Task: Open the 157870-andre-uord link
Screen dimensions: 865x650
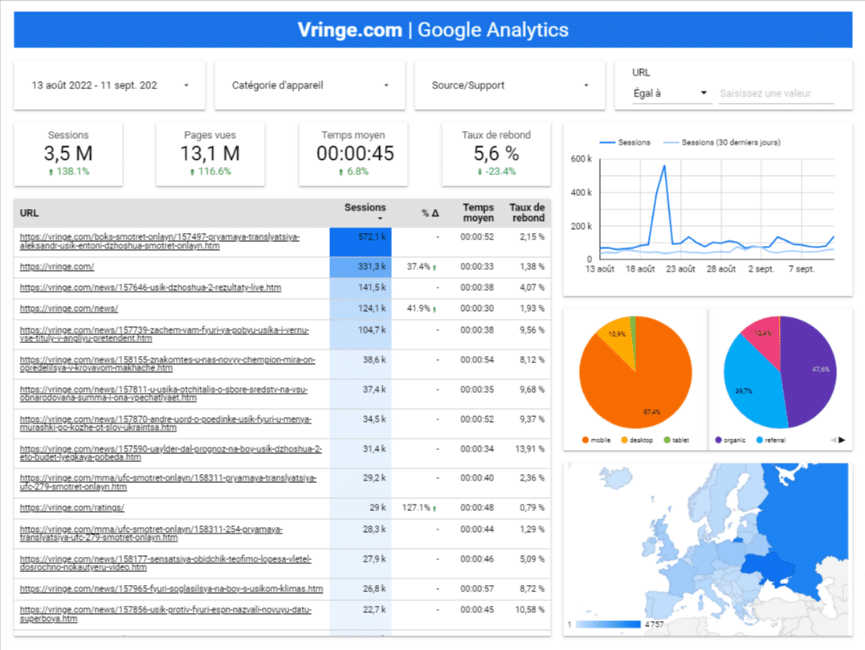Action: (x=165, y=423)
